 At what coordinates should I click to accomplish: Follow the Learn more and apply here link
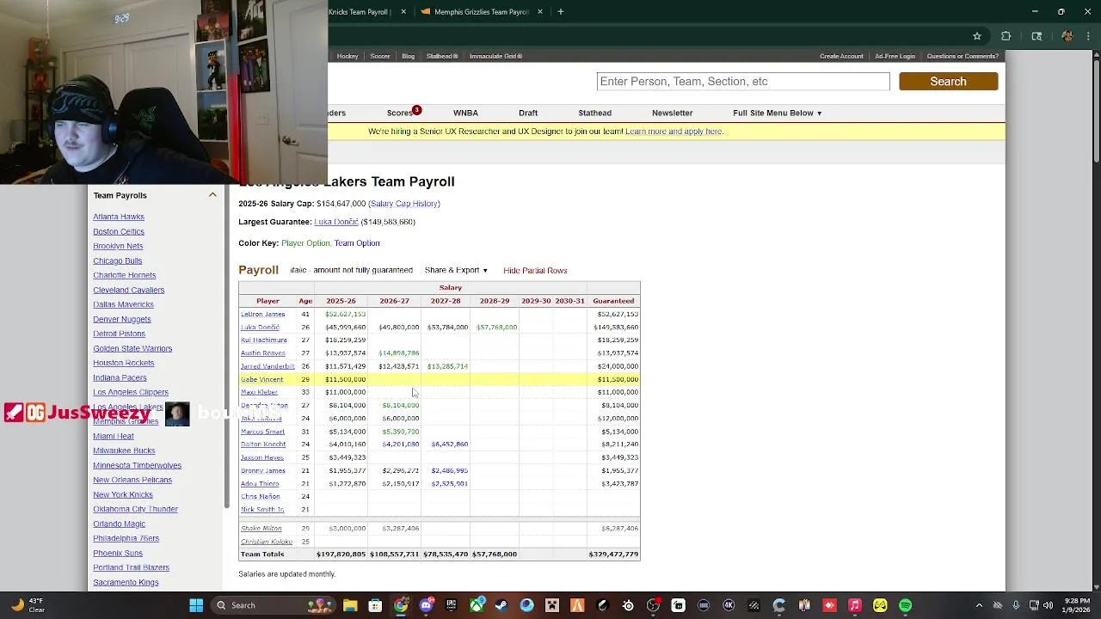(674, 132)
